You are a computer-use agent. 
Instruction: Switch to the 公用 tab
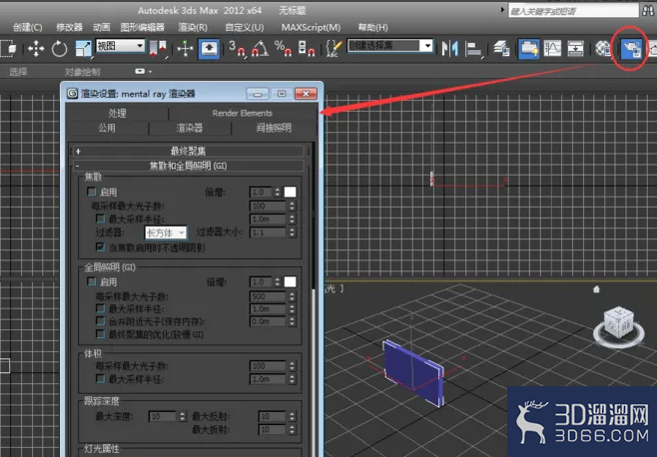click(x=107, y=128)
